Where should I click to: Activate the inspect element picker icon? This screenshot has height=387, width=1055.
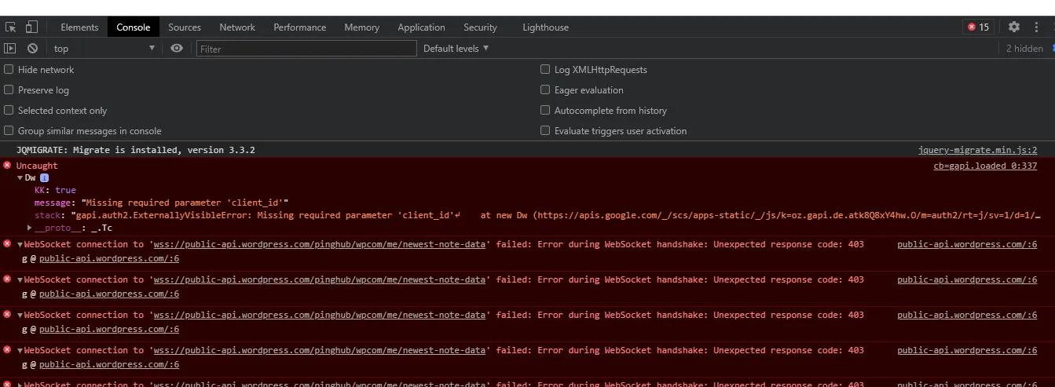[x=10, y=27]
